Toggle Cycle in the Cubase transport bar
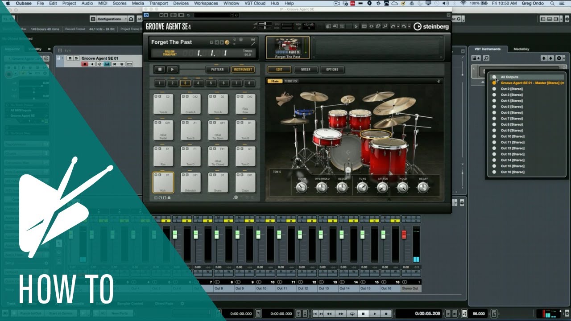Viewport: 571px width, 321px height. point(352,314)
